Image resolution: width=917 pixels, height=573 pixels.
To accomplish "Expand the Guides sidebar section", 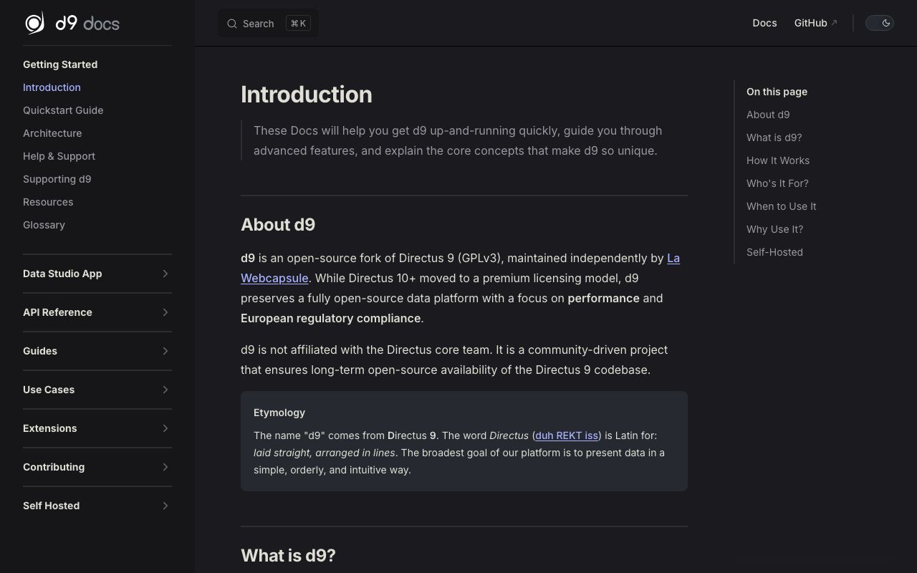I will pos(97,351).
